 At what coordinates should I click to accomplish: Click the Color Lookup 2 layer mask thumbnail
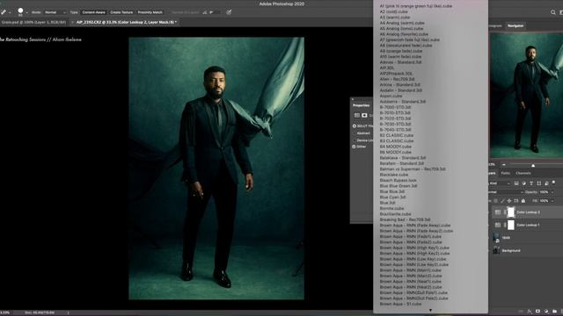pos(511,212)
